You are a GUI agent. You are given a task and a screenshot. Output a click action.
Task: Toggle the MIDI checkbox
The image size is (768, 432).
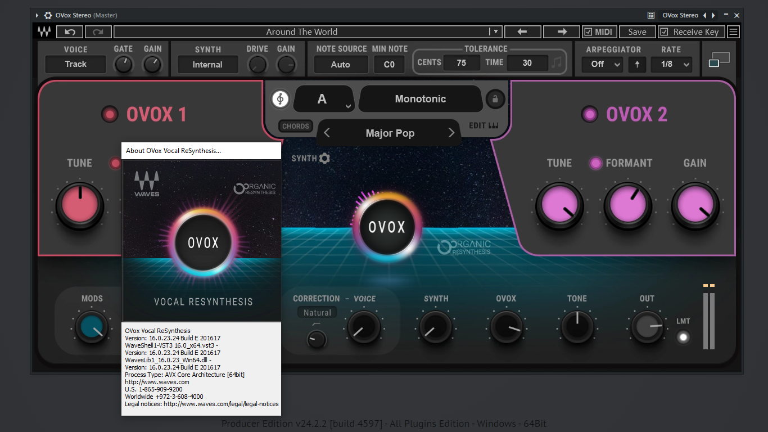pos(588,32)
